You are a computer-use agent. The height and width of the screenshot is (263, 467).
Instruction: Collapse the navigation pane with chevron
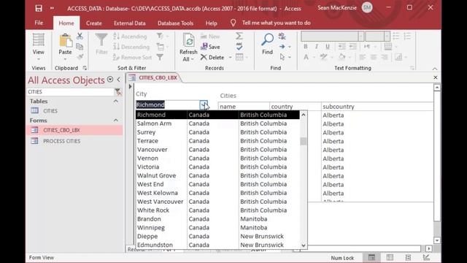click(x=118, y=80)
